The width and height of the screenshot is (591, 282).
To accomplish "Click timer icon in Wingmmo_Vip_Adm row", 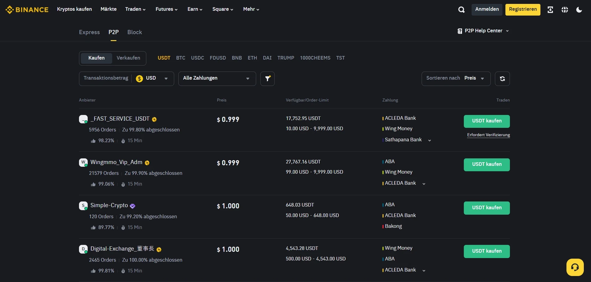I will coord(123,184).
